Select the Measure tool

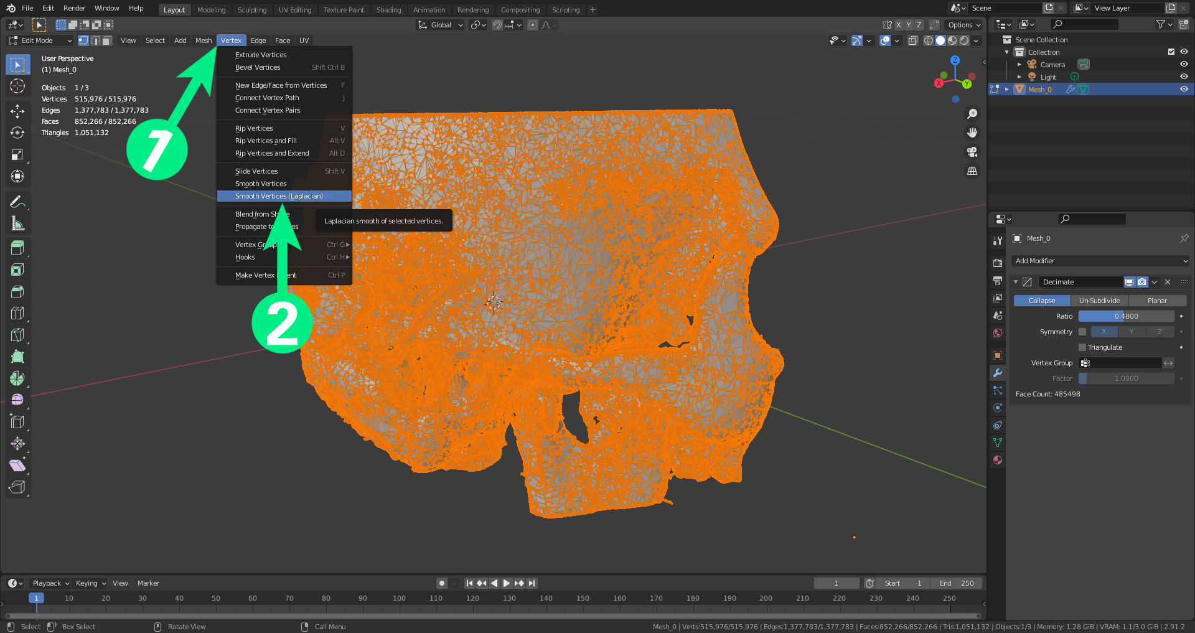17,223
